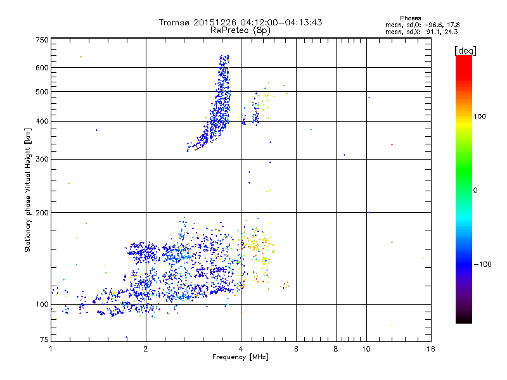Click the colorbar tick label '-100'

(x=482, y=264)
